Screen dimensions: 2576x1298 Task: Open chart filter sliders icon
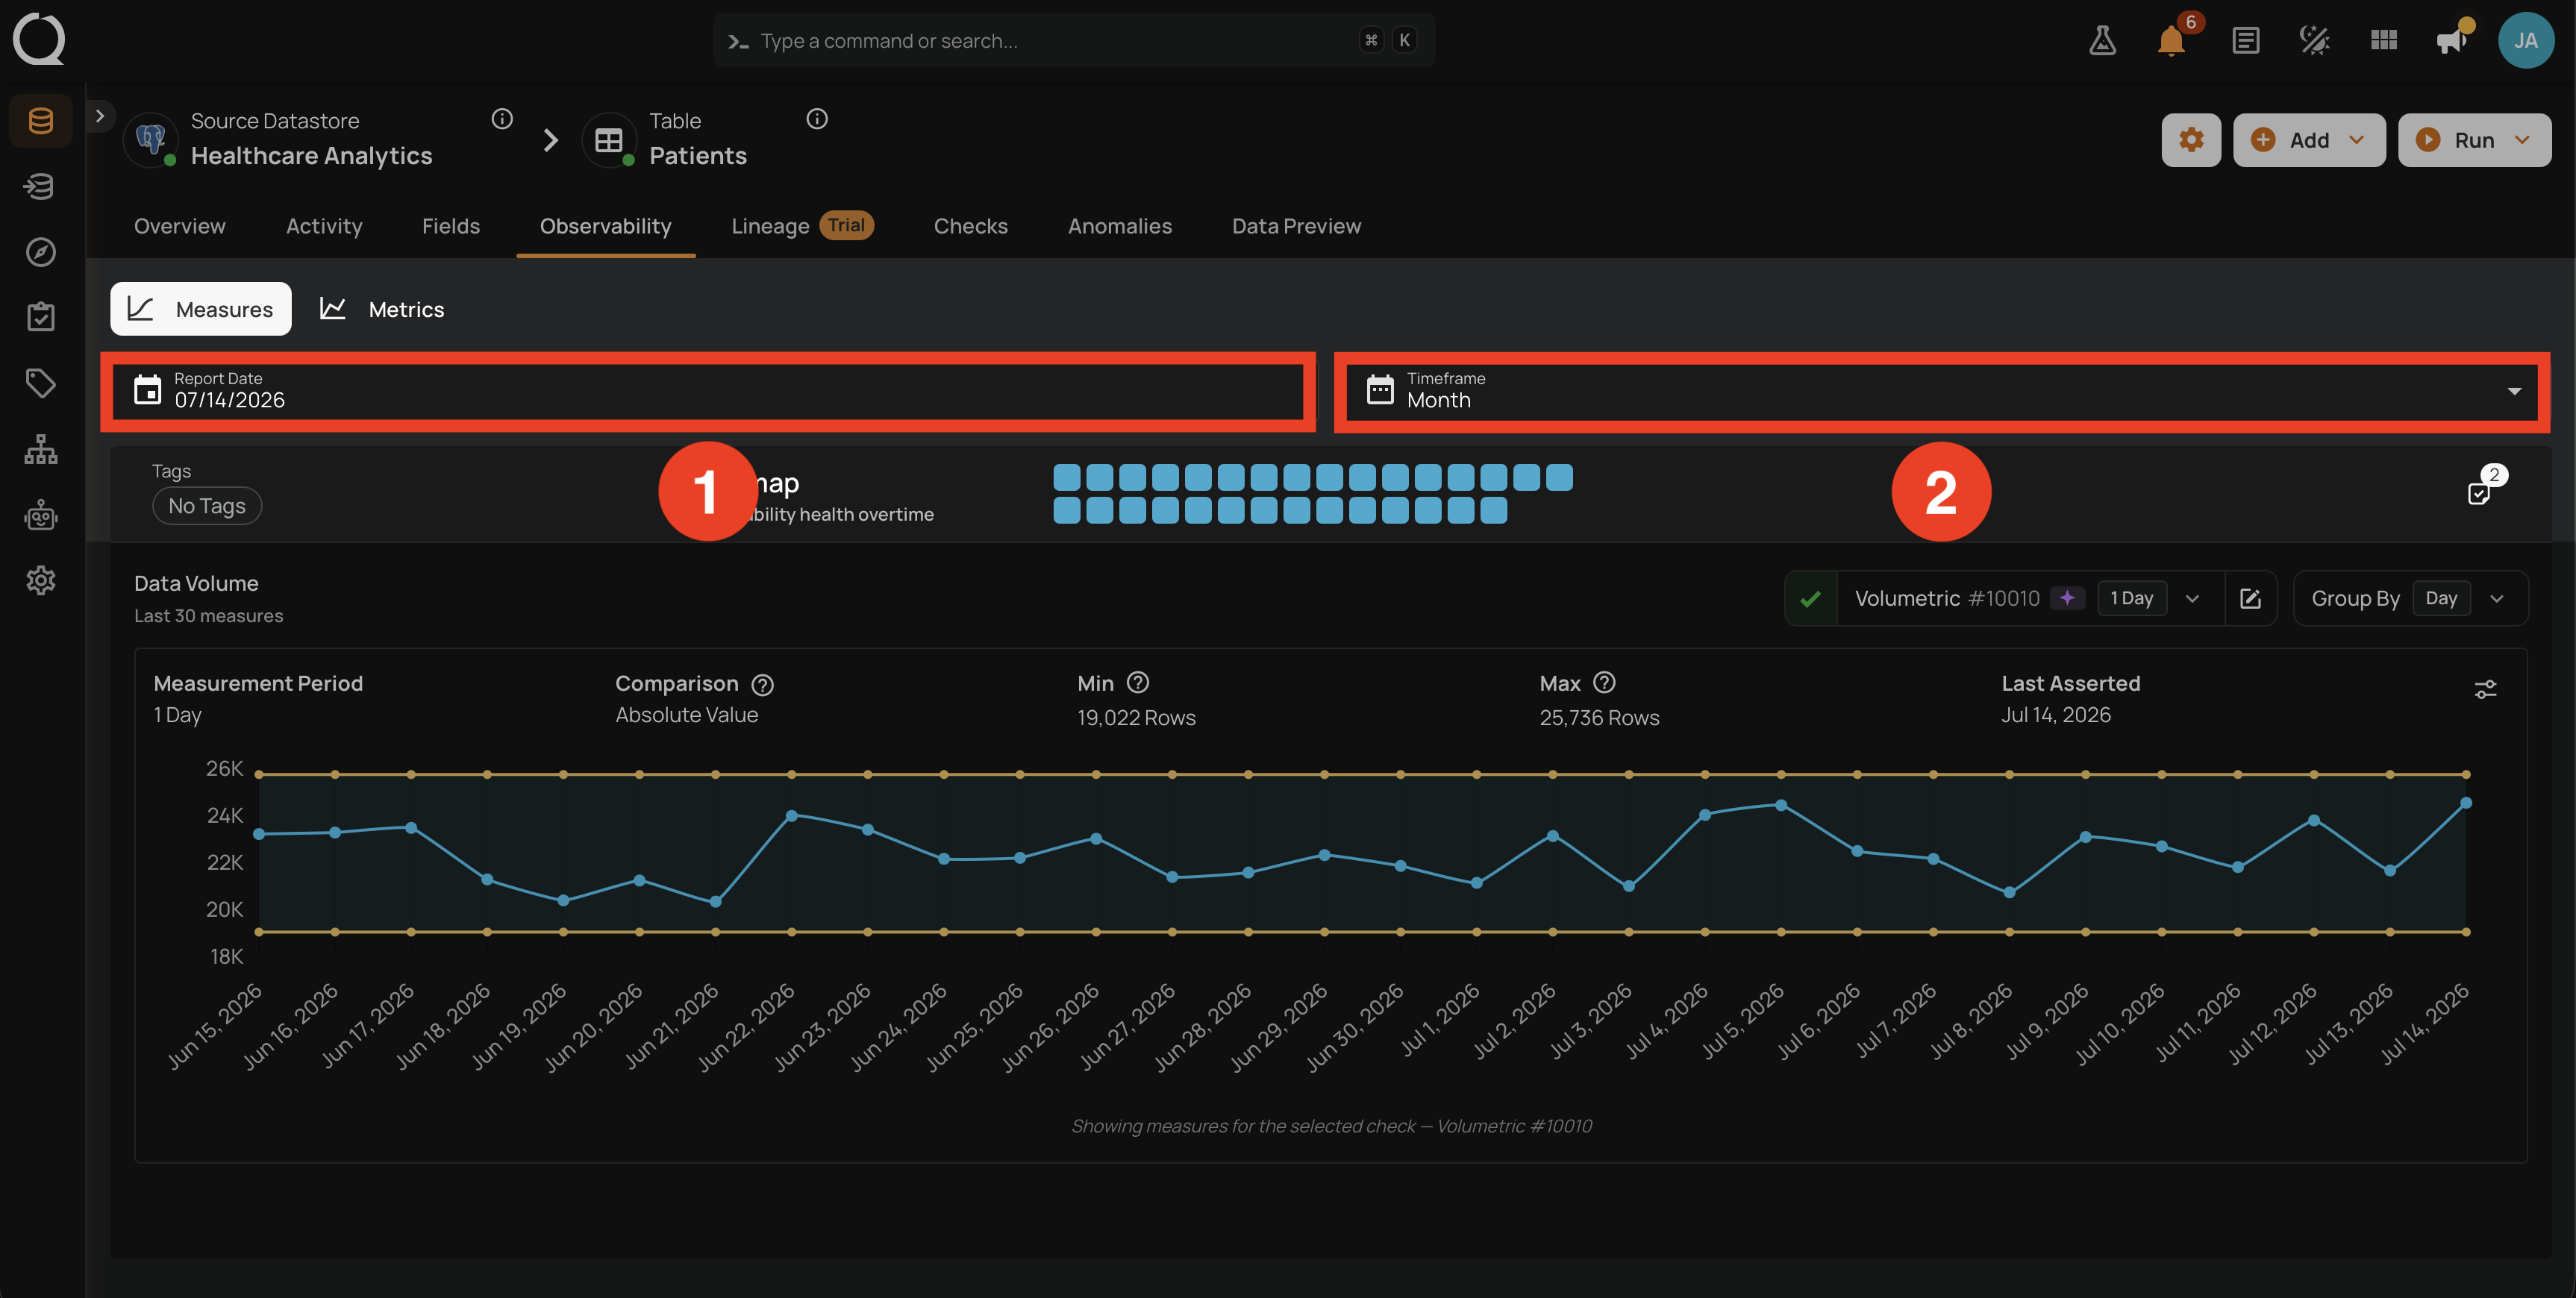pos(2485,690)
